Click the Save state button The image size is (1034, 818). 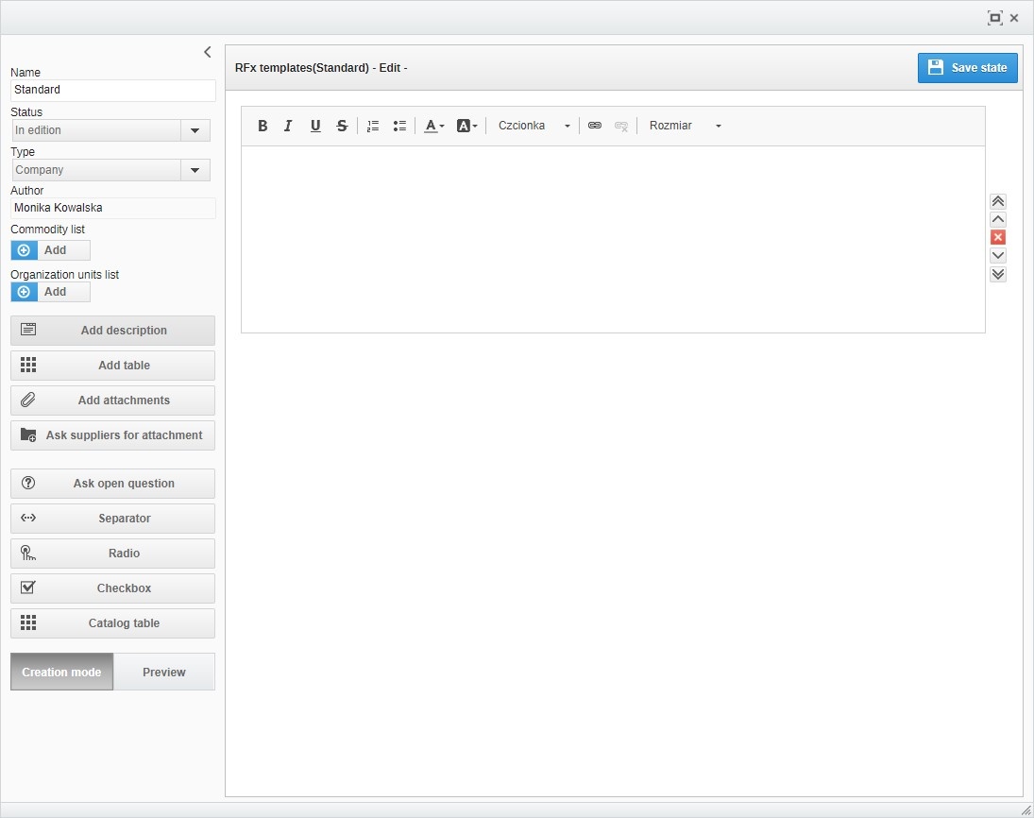967,68
